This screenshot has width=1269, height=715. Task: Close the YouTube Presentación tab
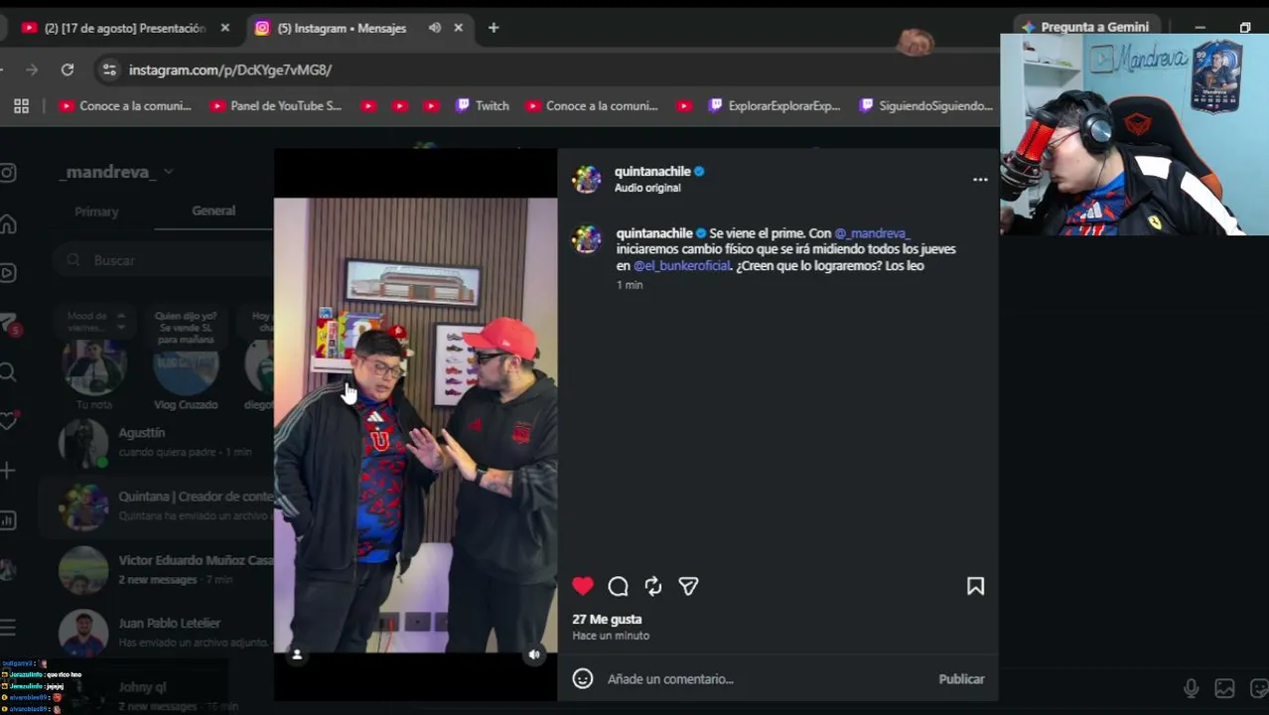coord(225,28)
